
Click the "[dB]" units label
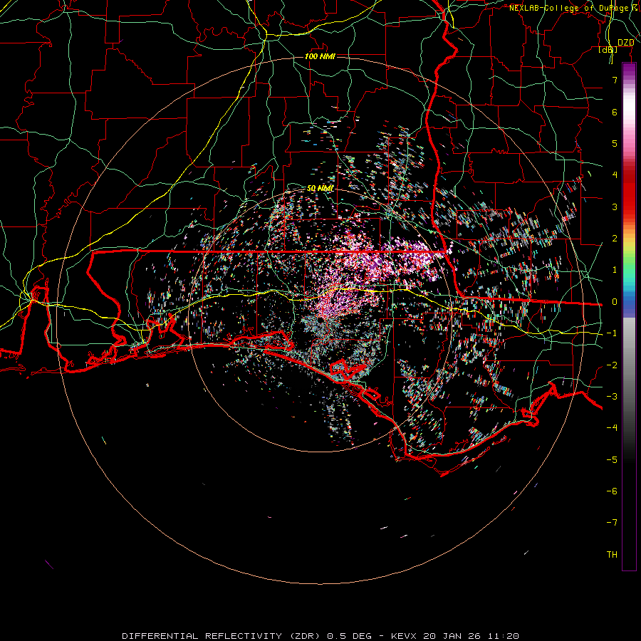[x=608, y=49]
